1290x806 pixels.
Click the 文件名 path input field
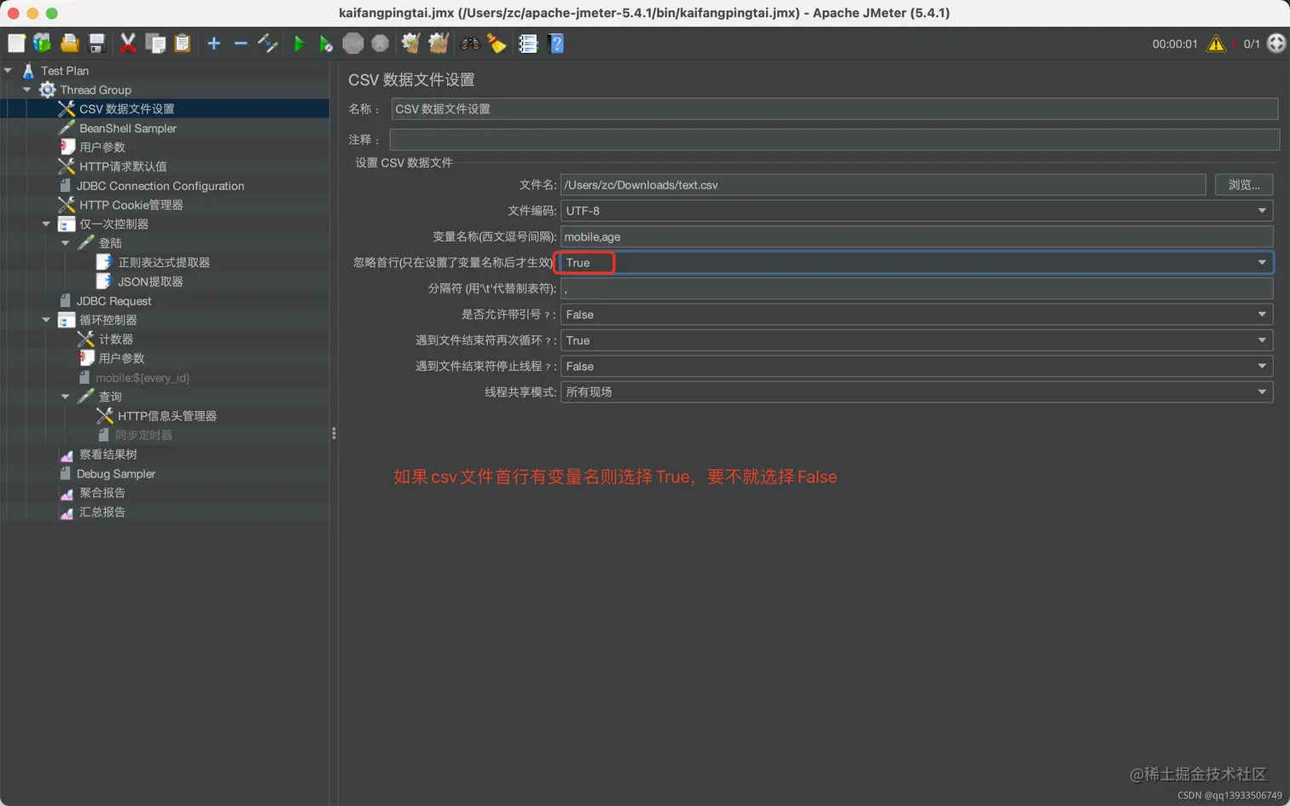pos(883,185)
